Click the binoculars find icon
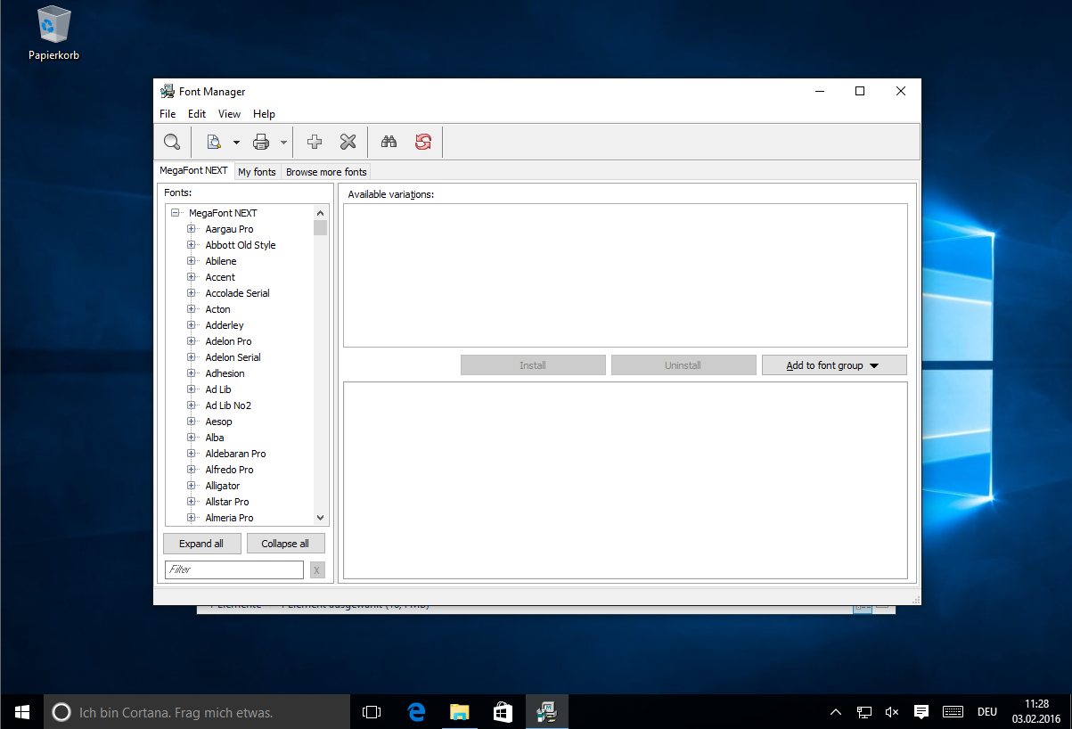The width and height of the screenshot is (1072, 729). click(x=389, y=142)
